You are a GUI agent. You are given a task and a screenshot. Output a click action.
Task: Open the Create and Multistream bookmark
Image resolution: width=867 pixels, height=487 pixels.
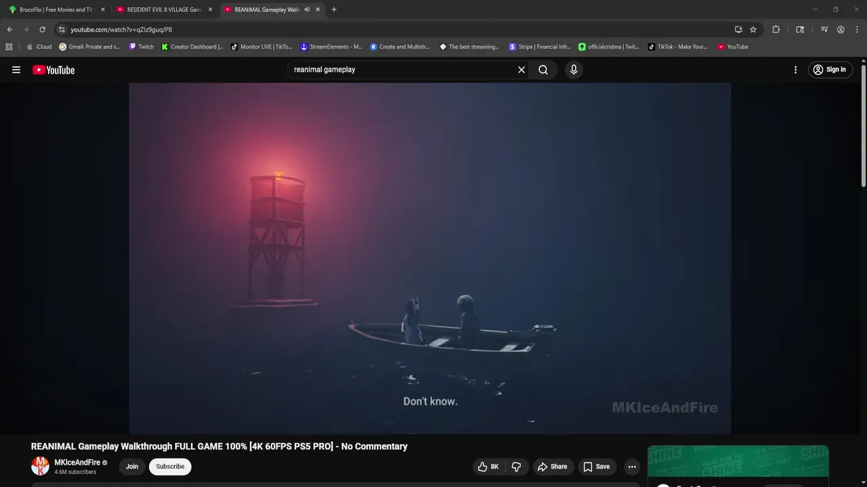click(x=400, y=47)
